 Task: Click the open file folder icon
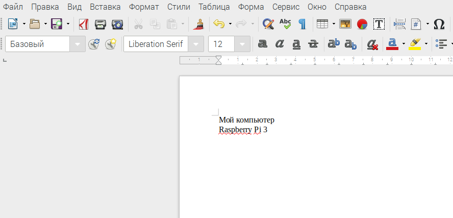click(35, 23)
